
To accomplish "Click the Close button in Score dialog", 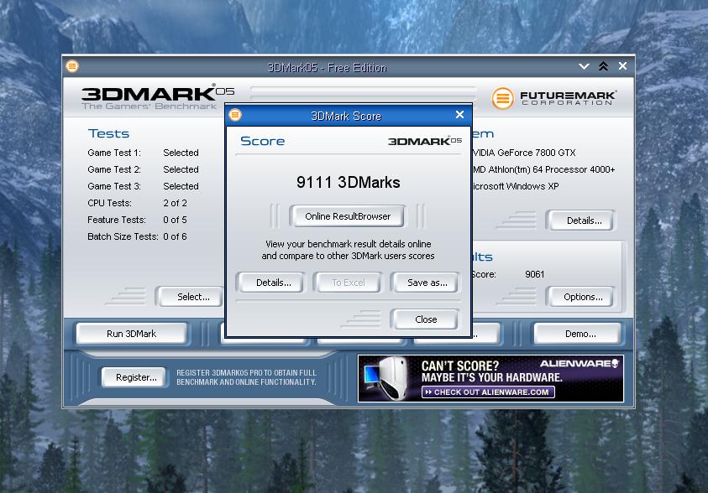I will coord(426,319).
